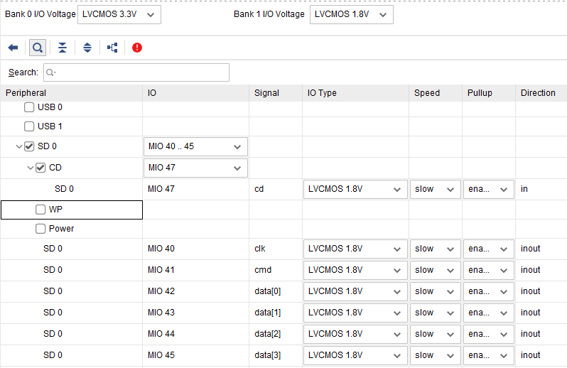Enable the USB 0 peripheral checkbox
Image resolution: width=567 pixels, height=368 pixels.
pos(29,107)
